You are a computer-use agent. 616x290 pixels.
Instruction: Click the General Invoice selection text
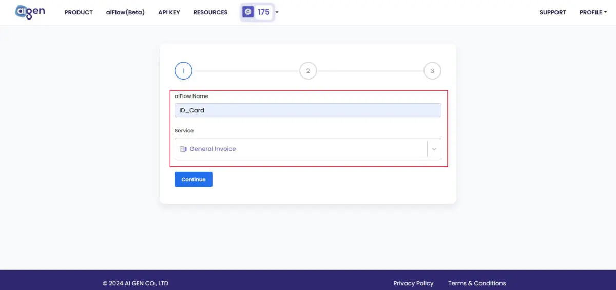tap(213, 149)
